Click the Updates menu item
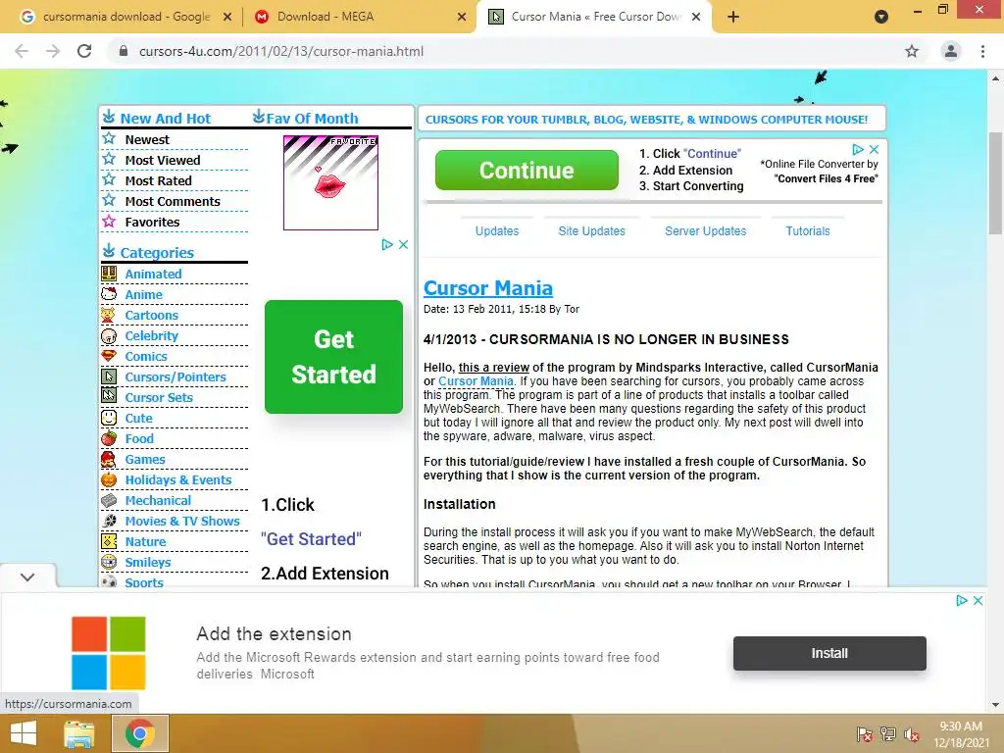1004x753 pixels. click(497, 230)
